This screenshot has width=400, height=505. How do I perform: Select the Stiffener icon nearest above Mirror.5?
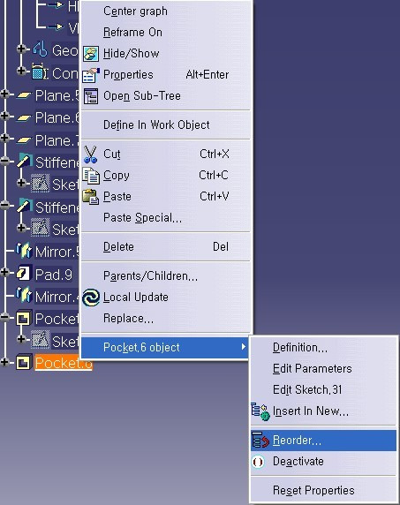24,206
